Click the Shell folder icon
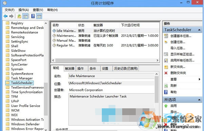Screen dimensions: 204x131 pyautogui.click(x=8, y=46)
